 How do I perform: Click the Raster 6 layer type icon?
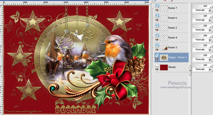click(x=157, y=16)
